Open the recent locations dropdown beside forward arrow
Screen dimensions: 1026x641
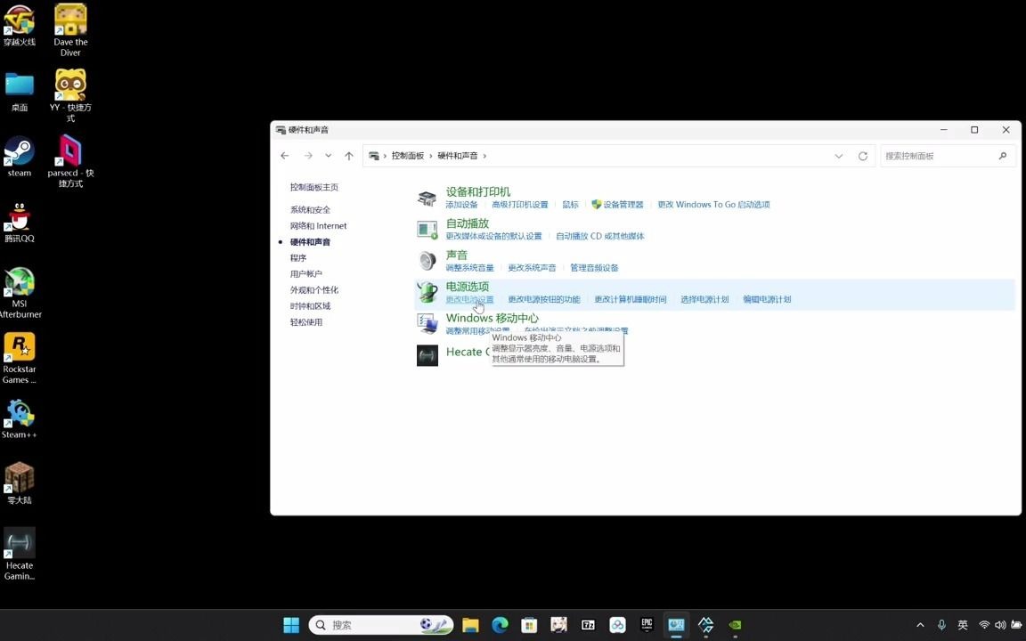click(x=328, y=156)
